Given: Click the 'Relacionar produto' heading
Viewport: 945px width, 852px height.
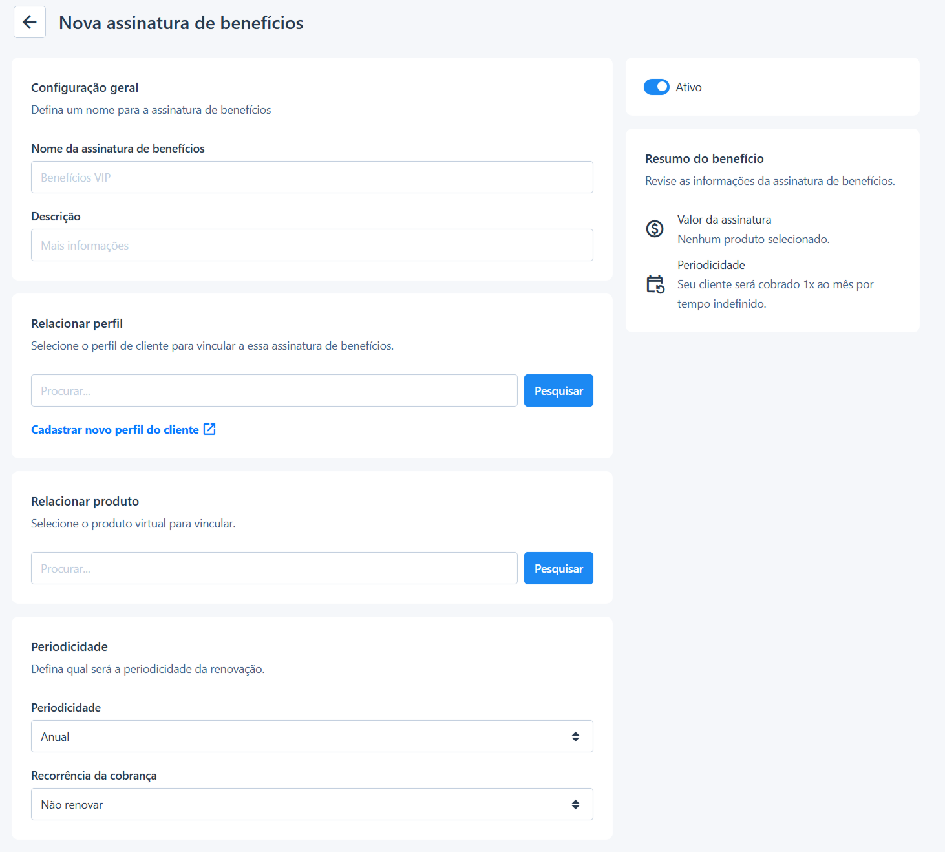Looking at the screenshot, I should pos(85,501).
